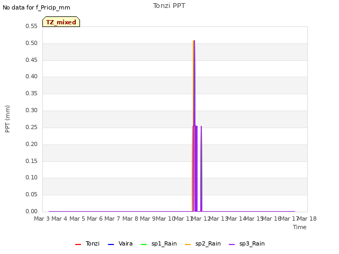Screen dimensions: 339x254
Task: Click the Mar 6 x-axis tick label
Action: click(x=95, y=219)
